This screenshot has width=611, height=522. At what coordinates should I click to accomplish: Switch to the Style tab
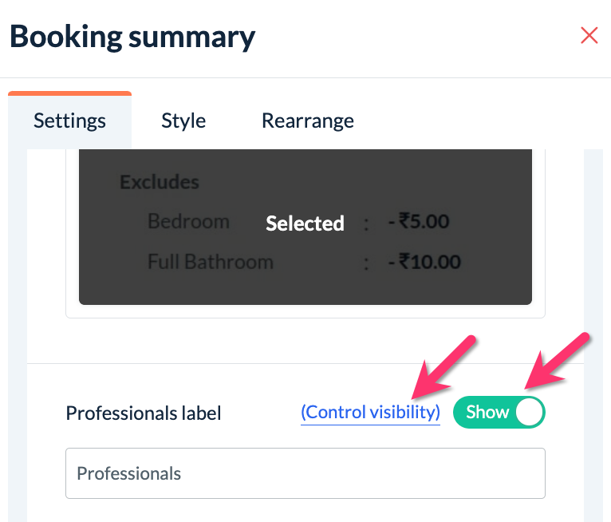point(183,121)
